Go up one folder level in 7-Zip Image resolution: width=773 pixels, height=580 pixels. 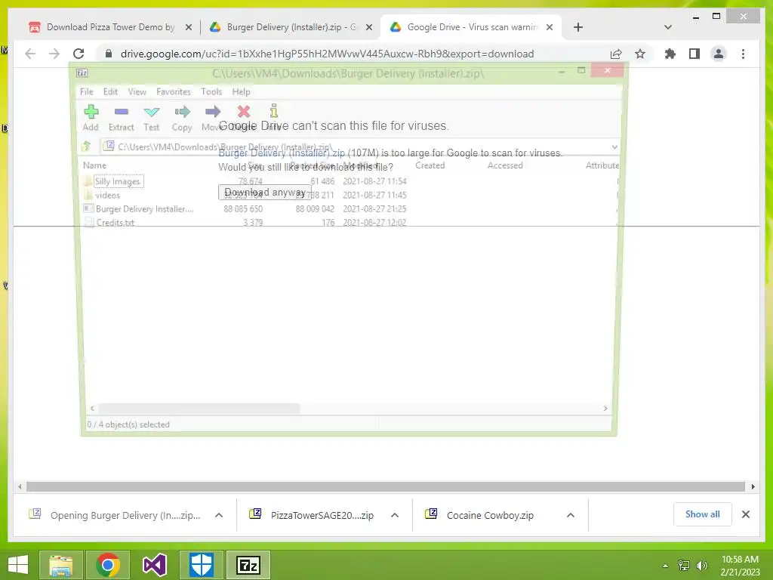click(87, 146)
